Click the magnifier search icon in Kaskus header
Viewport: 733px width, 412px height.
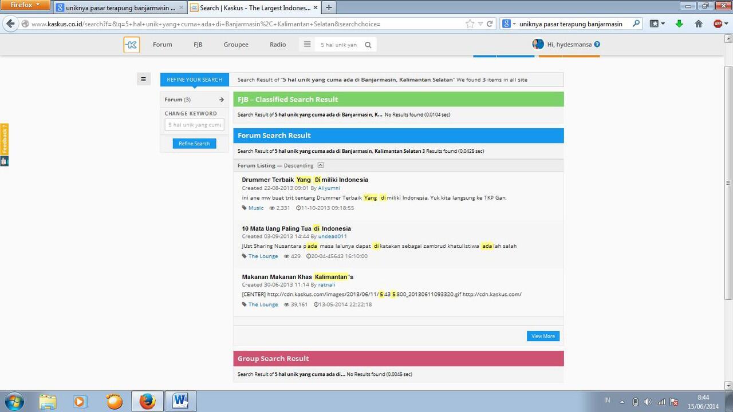point(368,45)
